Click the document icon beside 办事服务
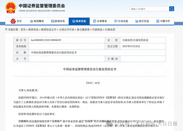The image size is (183, 131). point(95,21)
